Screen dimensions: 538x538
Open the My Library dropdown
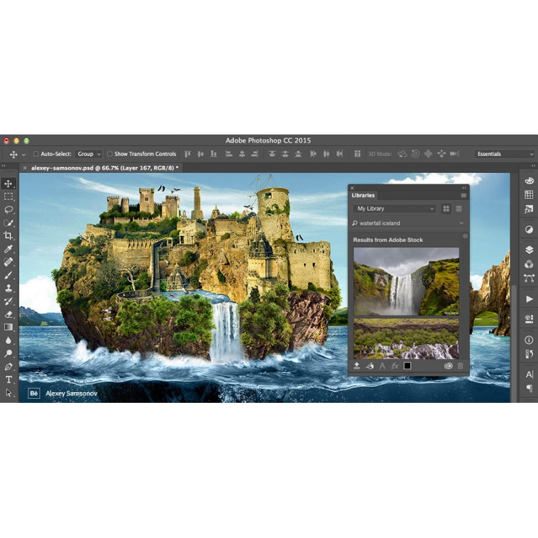pos(394,208)
